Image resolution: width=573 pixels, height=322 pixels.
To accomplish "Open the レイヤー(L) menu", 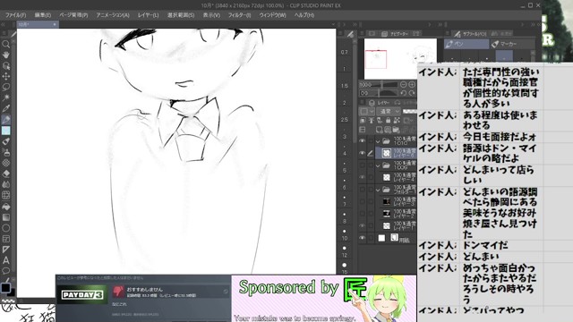I will click(x=148, y=15).
